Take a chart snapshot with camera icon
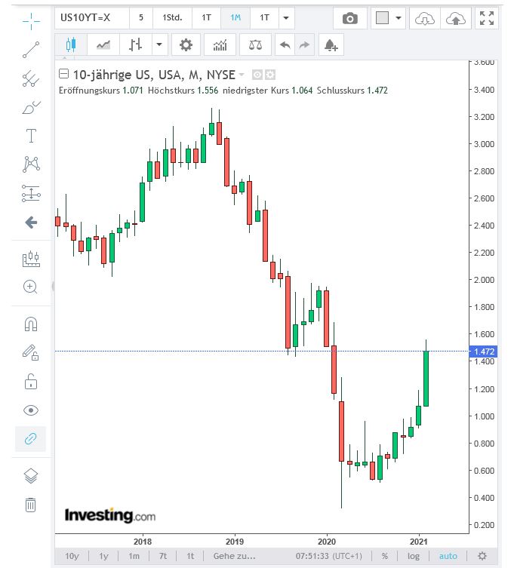 click(349, 18)
